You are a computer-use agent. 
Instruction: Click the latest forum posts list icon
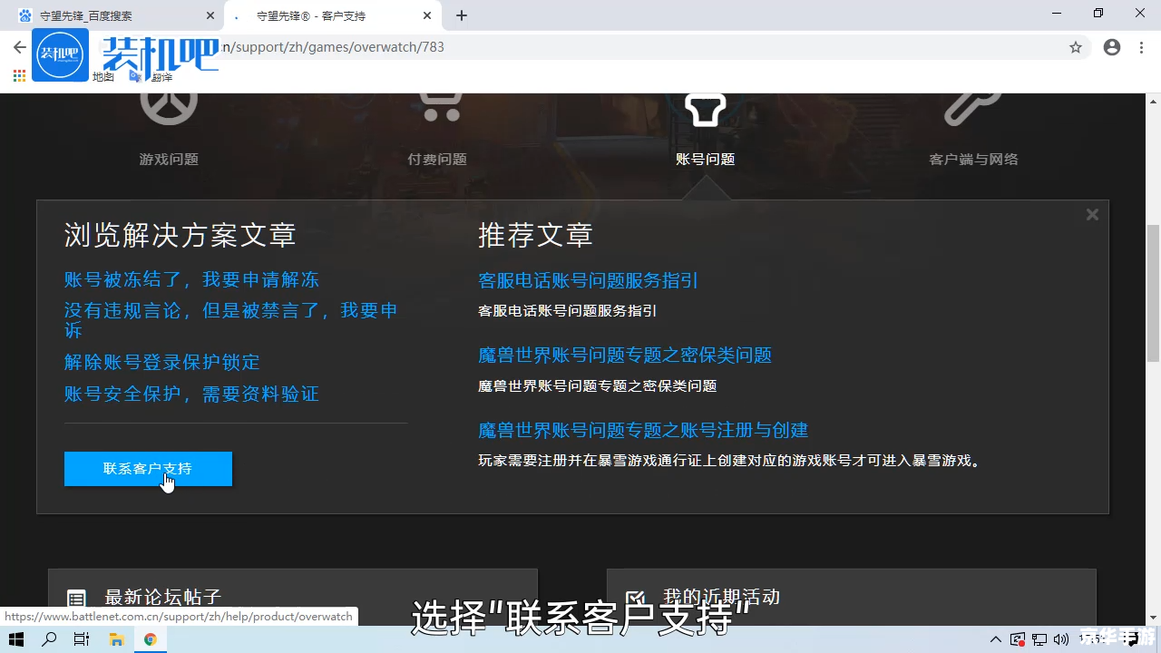click(x=77, y=599)
